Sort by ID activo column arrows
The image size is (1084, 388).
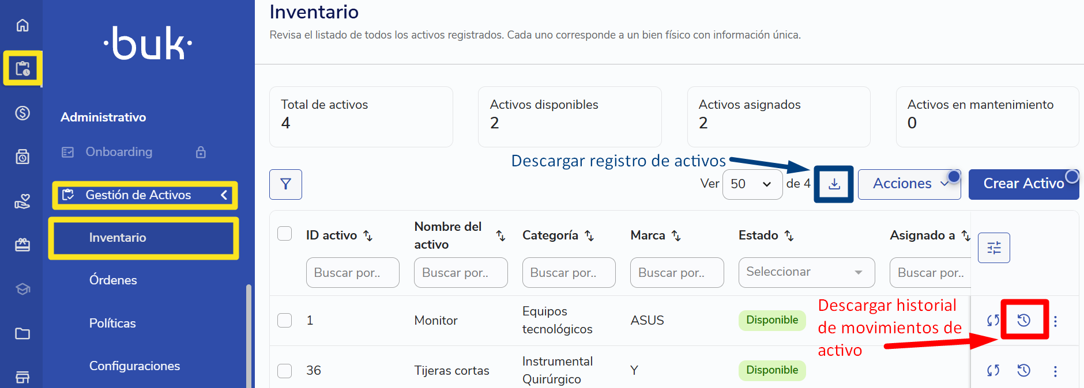coord(368,235)
